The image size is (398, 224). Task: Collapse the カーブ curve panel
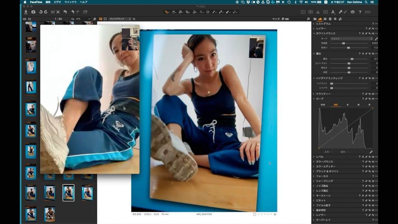pos(314,99)
